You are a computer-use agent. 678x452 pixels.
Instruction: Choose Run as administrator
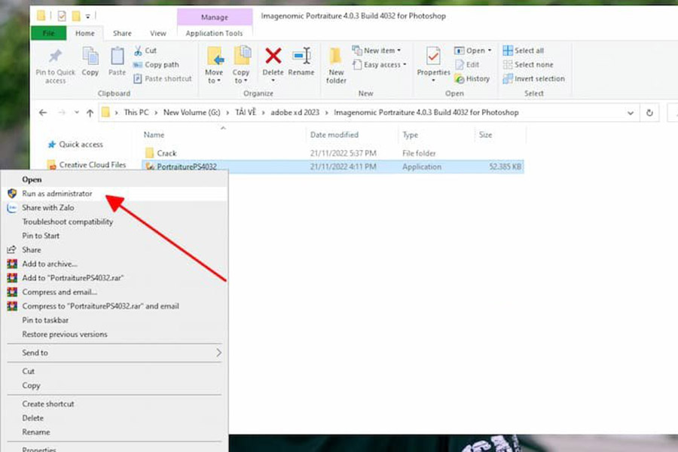pyautogui.click(x=115, y=194)
